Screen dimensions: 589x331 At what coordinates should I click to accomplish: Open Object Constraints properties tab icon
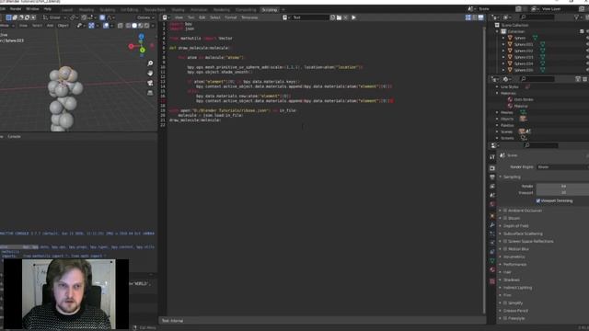point(492,252)
